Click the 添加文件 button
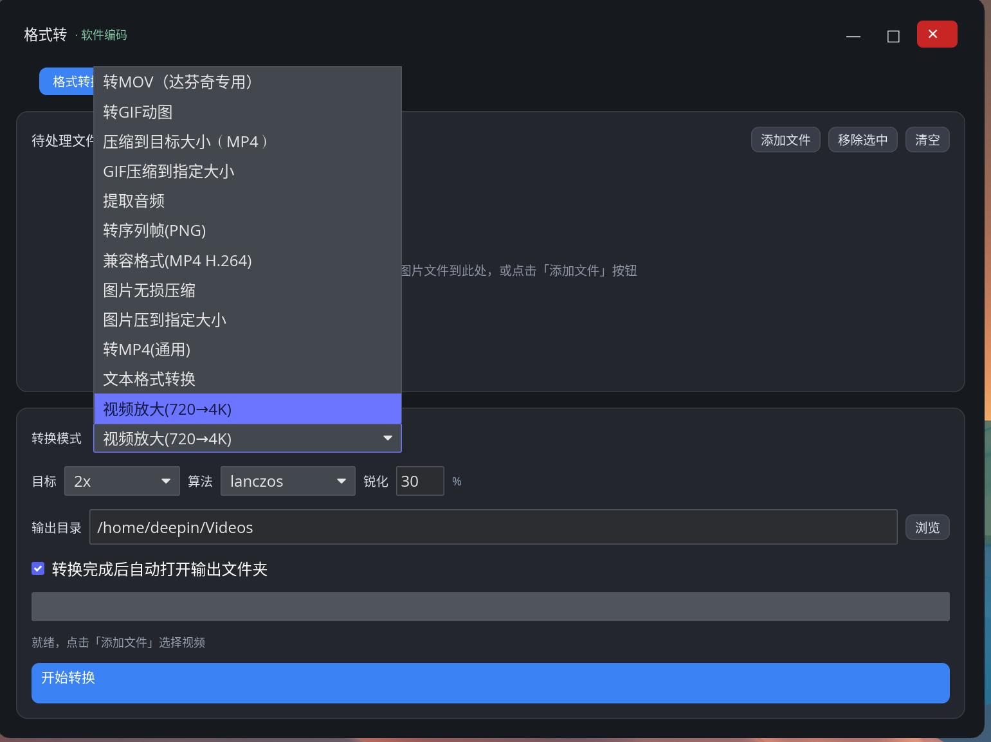The width and height of the screenshot is (991, 742). pyautogui.click(x=786, y=140)
